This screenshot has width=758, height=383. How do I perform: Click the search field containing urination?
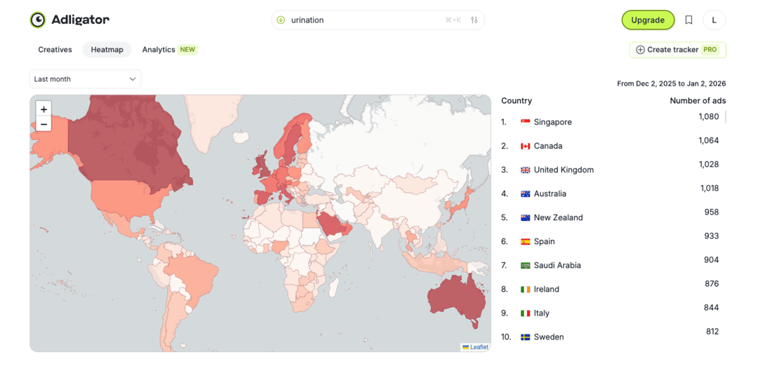tap(365, 20)
